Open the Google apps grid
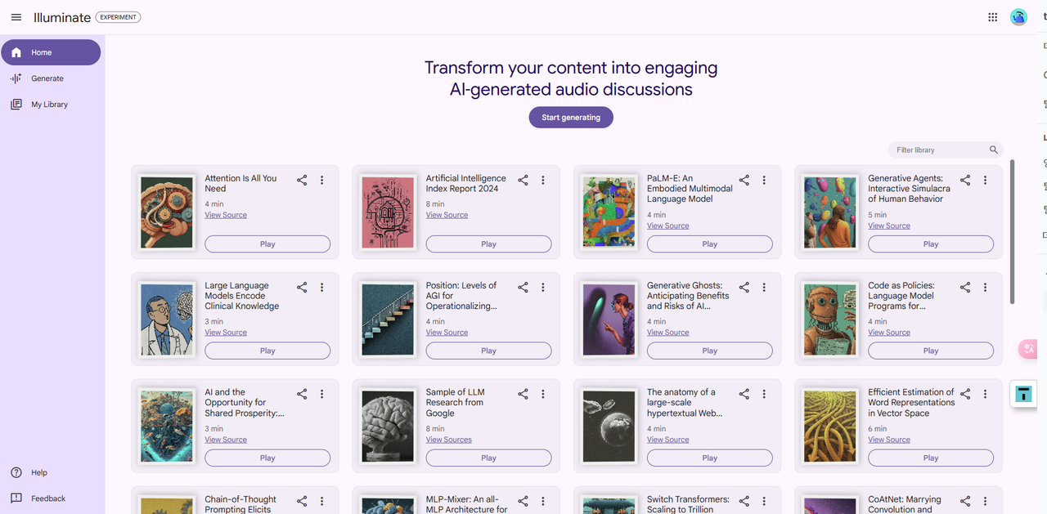The width and height of the screenshot is (1047, 514). (992, 17)
